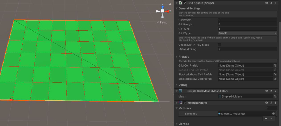Collapse the General Settings section
The height and width of the screenshot is (126, 281).
[176, 8]
